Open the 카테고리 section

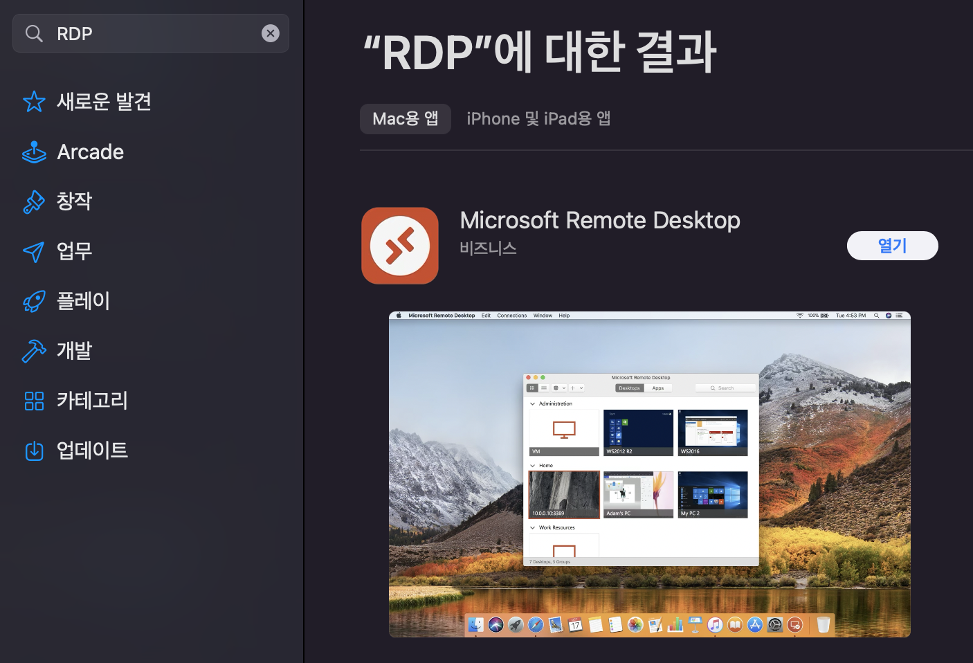[92, 401]
